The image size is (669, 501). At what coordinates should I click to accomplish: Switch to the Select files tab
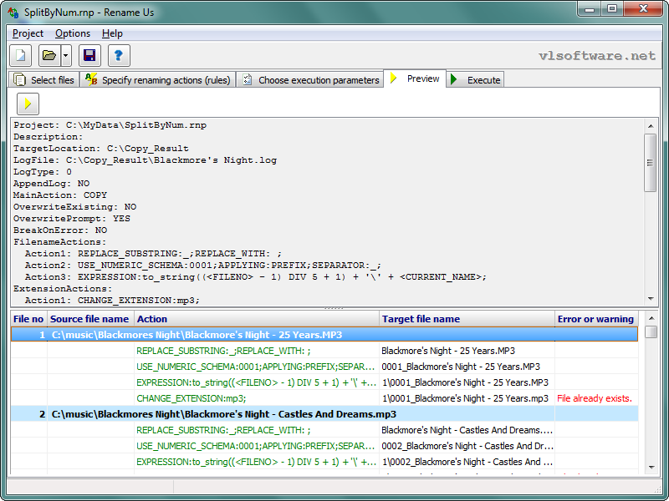43,80
